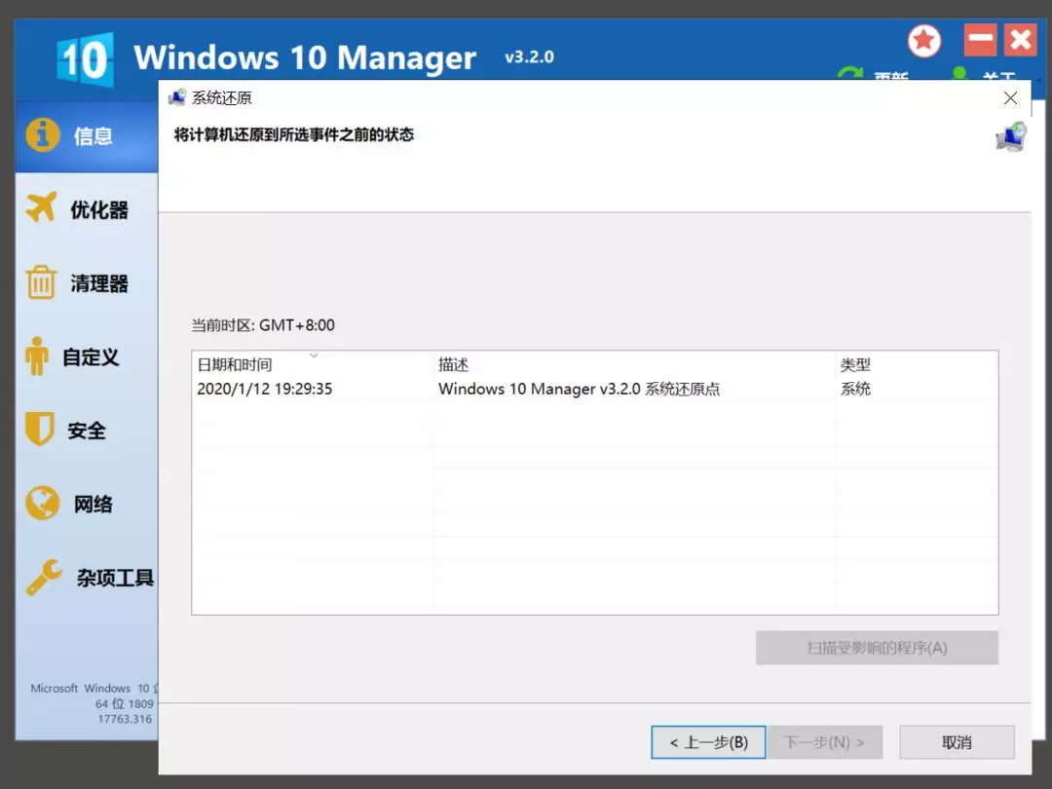Viewport: 1052px width, 789px height.
Task: Close the 系统还原 dialog
Action: tap(1010, 98)
